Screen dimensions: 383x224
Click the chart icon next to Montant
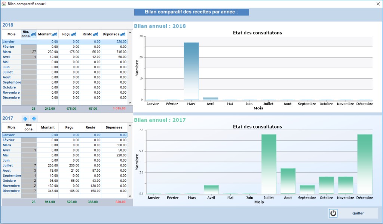pos(55,34)
